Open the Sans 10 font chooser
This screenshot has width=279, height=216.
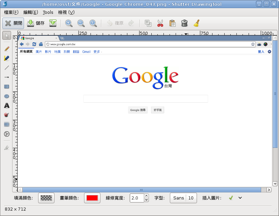pos(183,198)
